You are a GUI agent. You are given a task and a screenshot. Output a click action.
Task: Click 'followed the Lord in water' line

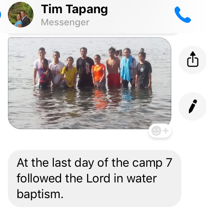(x=87, y=178)
